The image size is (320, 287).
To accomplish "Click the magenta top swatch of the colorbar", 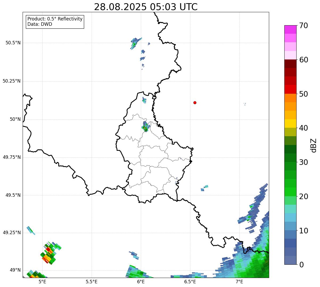I will (290, 29).
